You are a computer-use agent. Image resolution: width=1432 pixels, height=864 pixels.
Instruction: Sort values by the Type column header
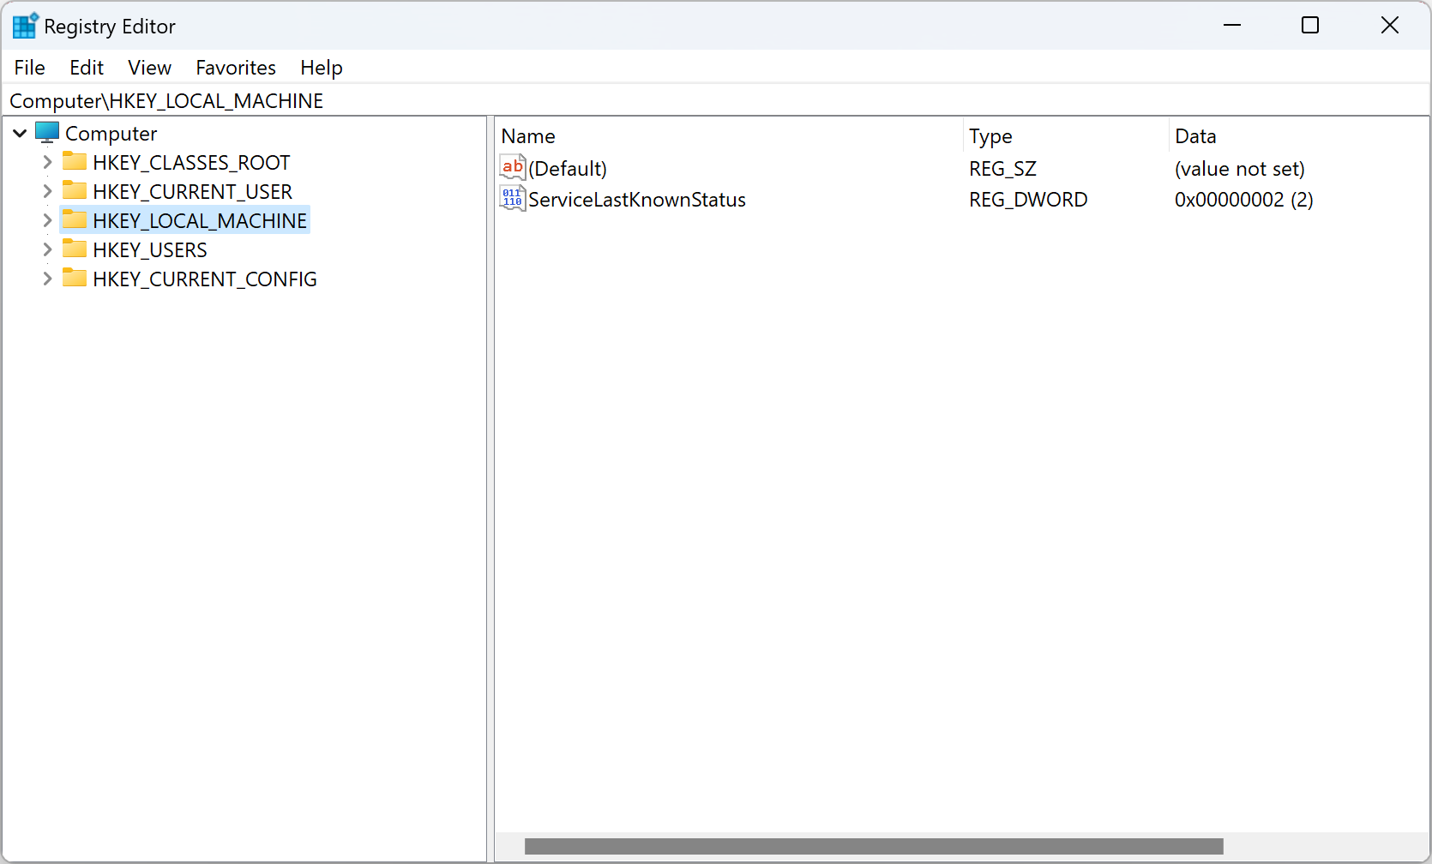point(990,136)
